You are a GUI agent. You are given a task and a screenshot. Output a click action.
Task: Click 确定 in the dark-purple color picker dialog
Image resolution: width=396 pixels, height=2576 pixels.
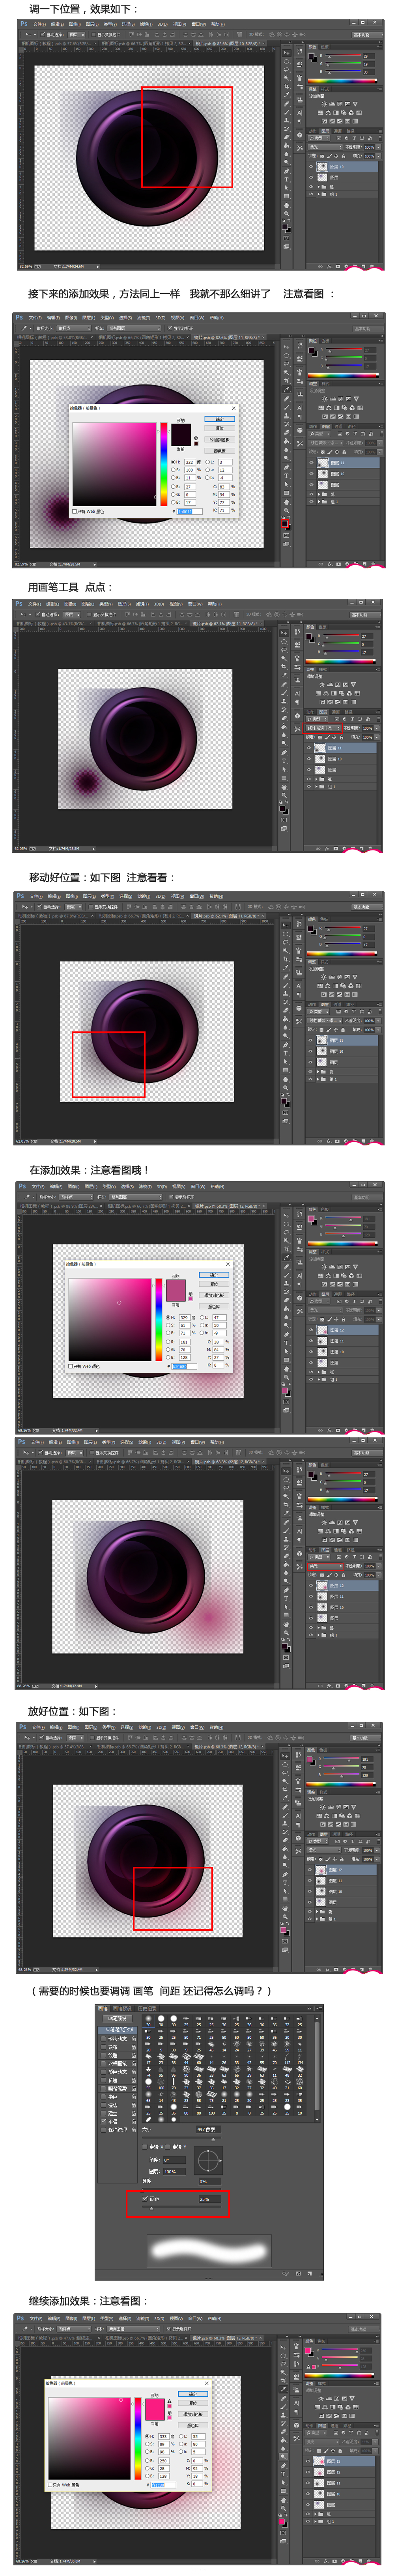(220, 419)
